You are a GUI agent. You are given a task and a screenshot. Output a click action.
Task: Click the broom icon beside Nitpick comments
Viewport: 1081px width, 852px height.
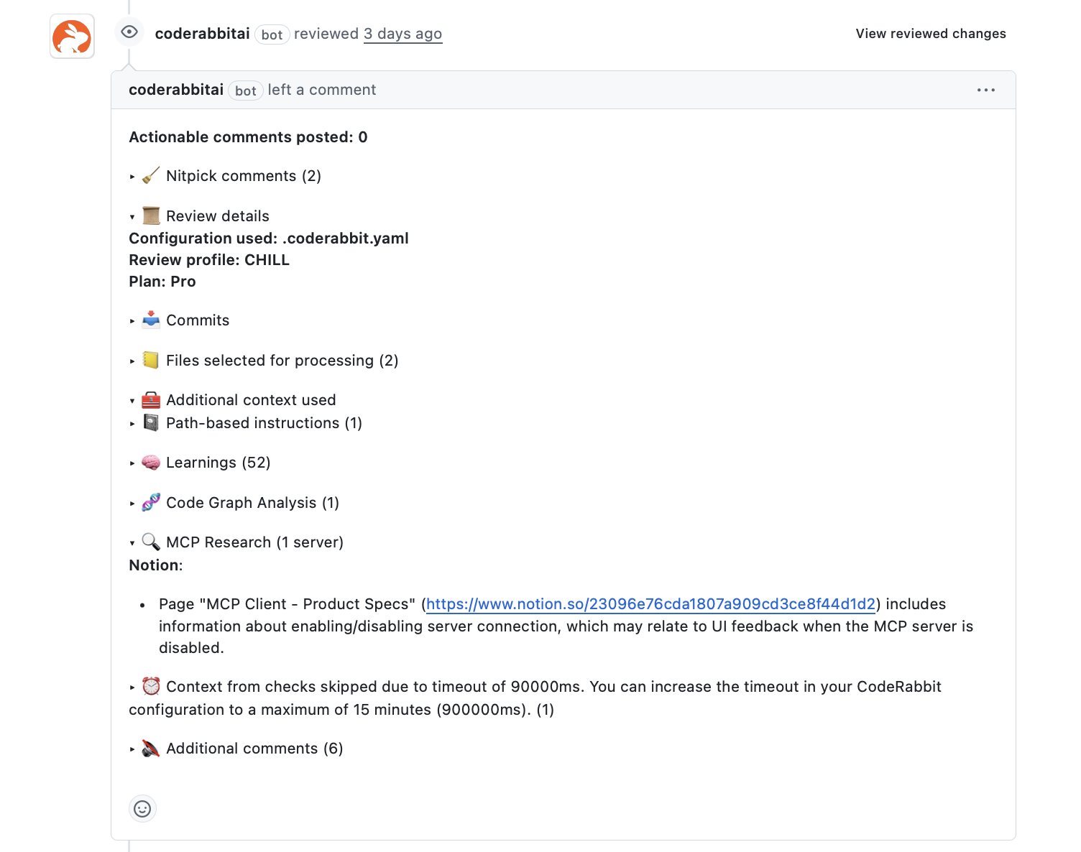click(151, 176)
